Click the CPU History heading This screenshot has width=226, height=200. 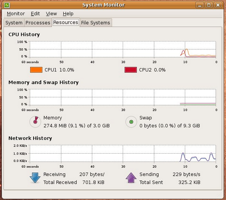(24, 34)
